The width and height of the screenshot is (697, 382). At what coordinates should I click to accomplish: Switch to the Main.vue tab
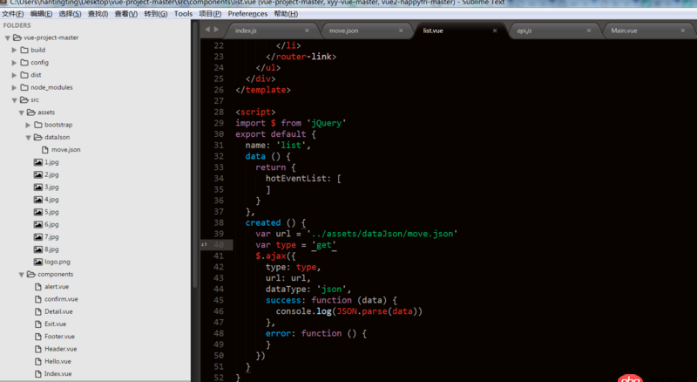pyautogui.click(x=647, y=31)
